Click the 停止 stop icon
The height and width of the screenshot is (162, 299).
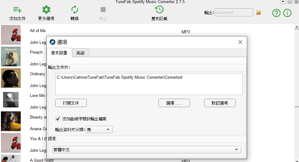tap(103, 10)
